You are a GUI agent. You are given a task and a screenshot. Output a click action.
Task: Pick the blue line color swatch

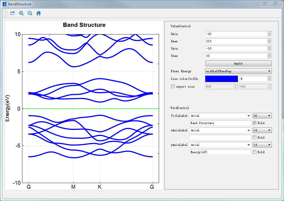pos(221,79)
